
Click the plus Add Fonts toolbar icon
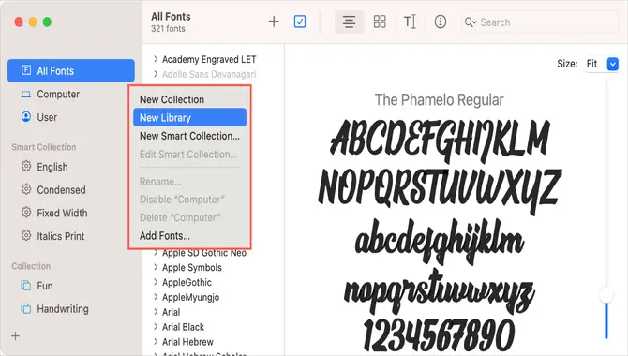tap(274, 22)
